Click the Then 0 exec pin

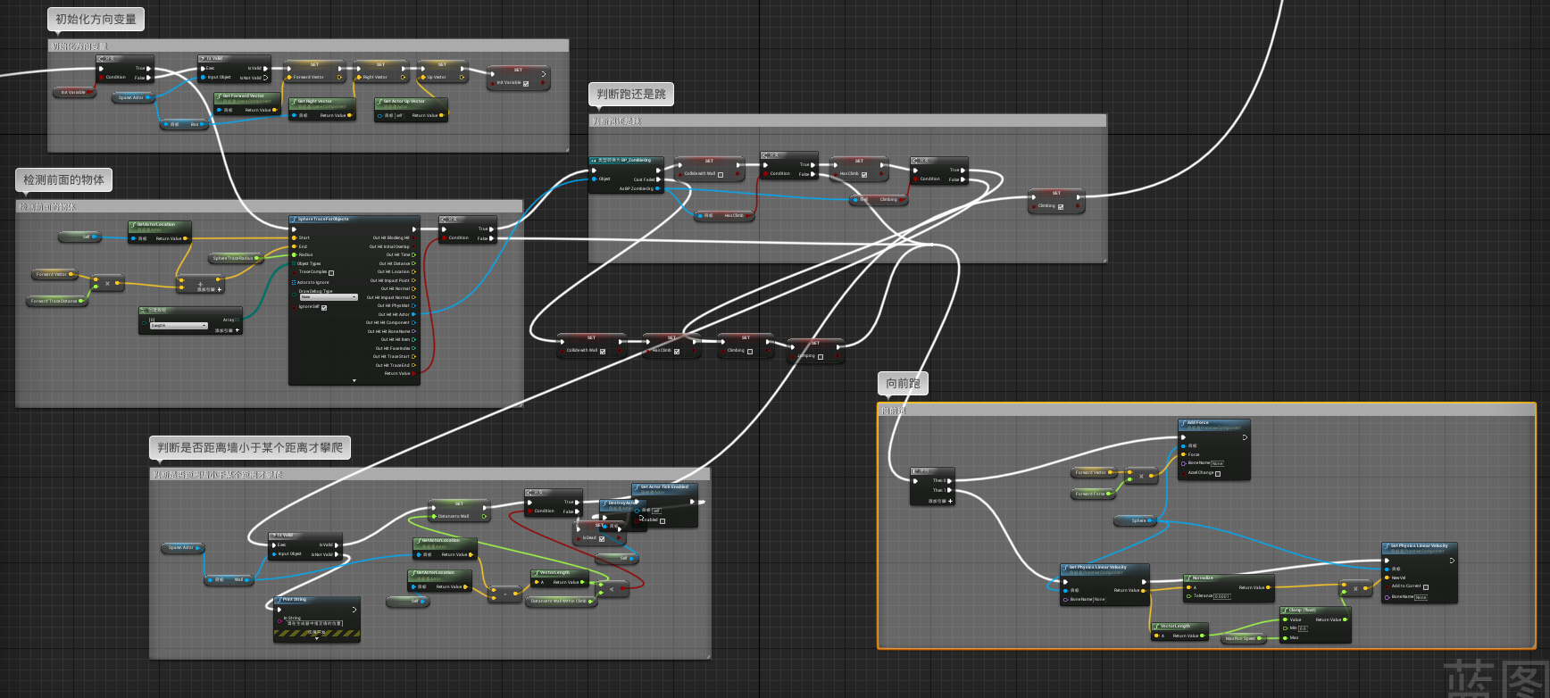click(949, 480)
